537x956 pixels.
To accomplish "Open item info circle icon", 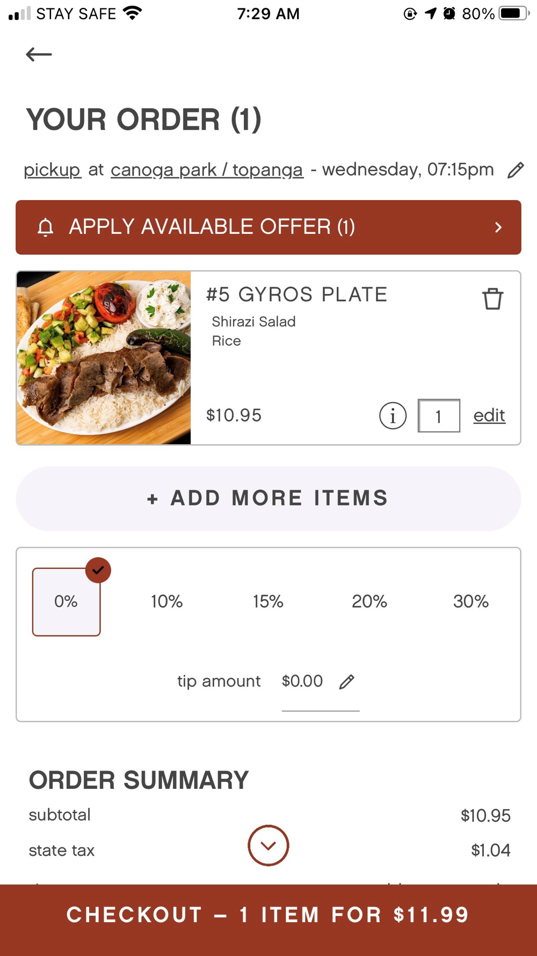I will click(x=393, y=416).
